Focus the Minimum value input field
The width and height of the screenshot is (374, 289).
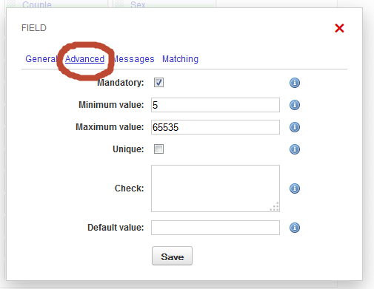tap(216, 105)
